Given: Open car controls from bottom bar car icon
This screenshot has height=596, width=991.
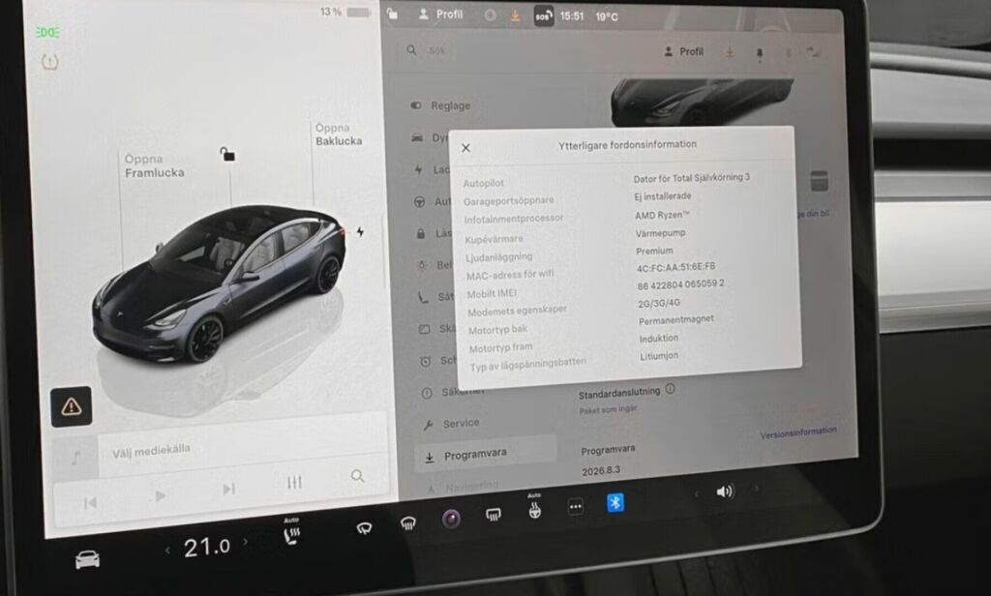Looking at the screenshot, I should [87, 559].
